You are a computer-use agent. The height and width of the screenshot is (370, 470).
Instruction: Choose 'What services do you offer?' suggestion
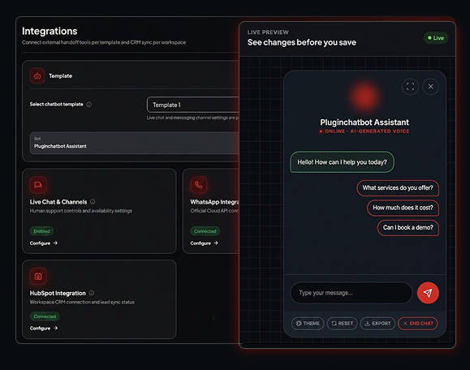click(x=398, y=188)
